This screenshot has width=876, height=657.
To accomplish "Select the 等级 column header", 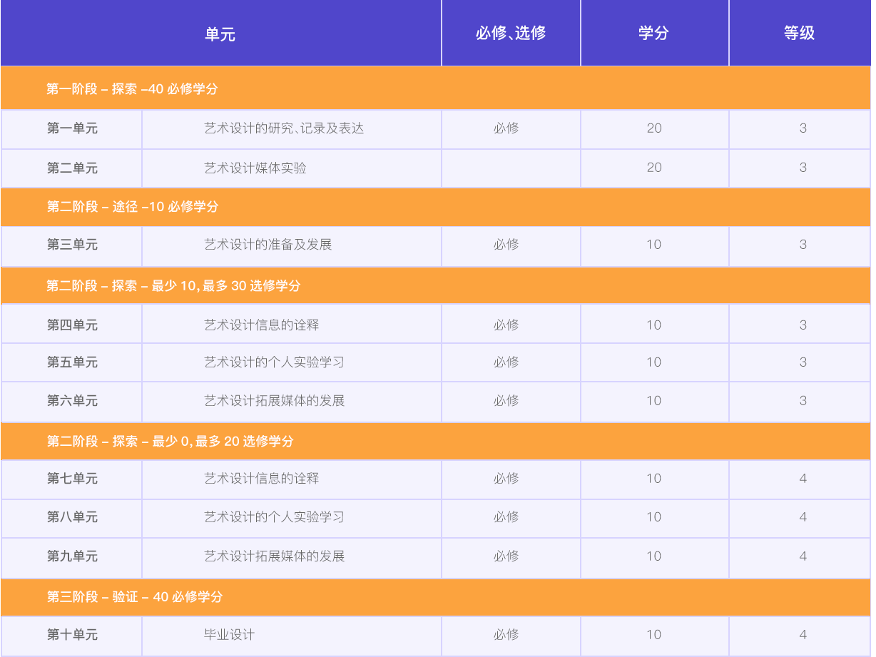I will 800,33.
